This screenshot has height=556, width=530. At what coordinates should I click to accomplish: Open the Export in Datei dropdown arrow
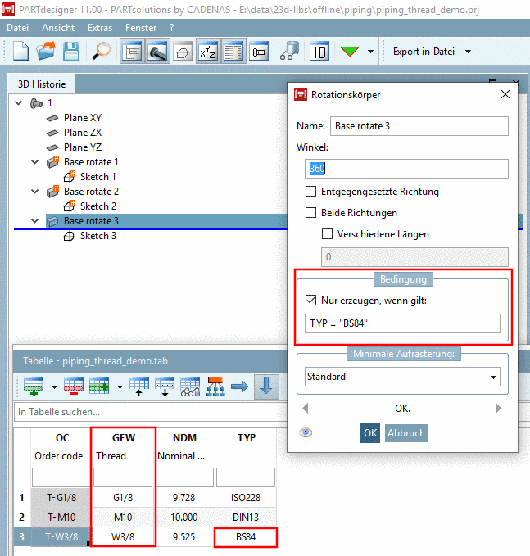469,52
